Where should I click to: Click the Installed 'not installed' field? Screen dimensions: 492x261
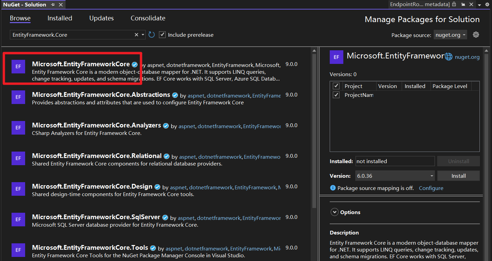pos(395,161)
